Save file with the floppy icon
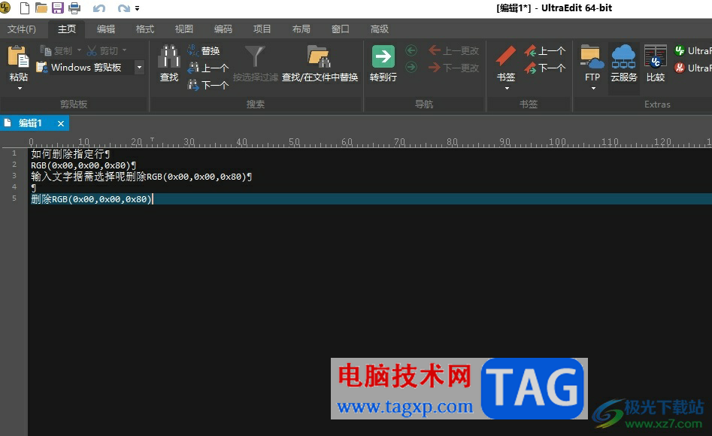Viewport: 712px width, 436px height. pyautogui.click(x=58, y=8)
